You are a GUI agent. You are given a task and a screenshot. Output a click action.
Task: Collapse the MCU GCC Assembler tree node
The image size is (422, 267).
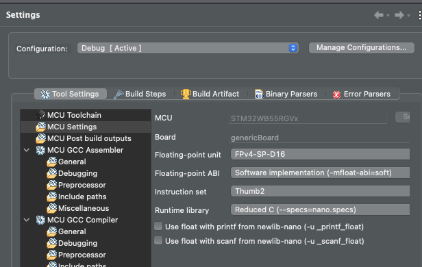tap(27, 150)
